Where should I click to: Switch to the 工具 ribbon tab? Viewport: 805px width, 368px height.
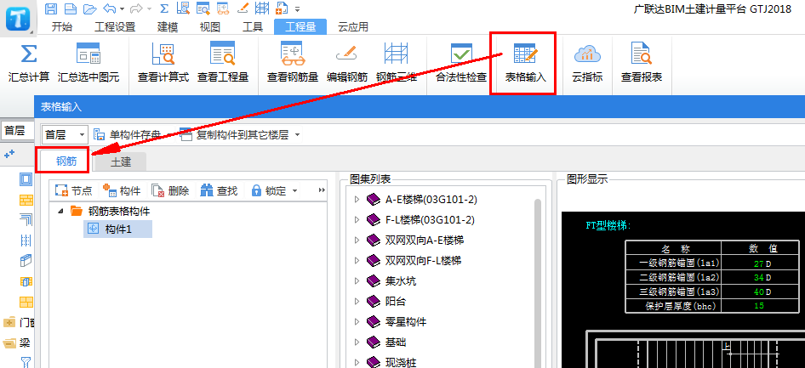click(x=253, y=27)
